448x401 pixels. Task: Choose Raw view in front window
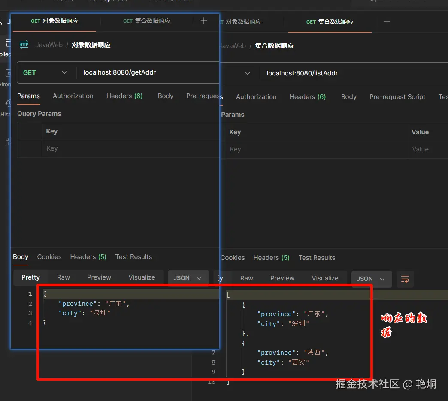64,277
